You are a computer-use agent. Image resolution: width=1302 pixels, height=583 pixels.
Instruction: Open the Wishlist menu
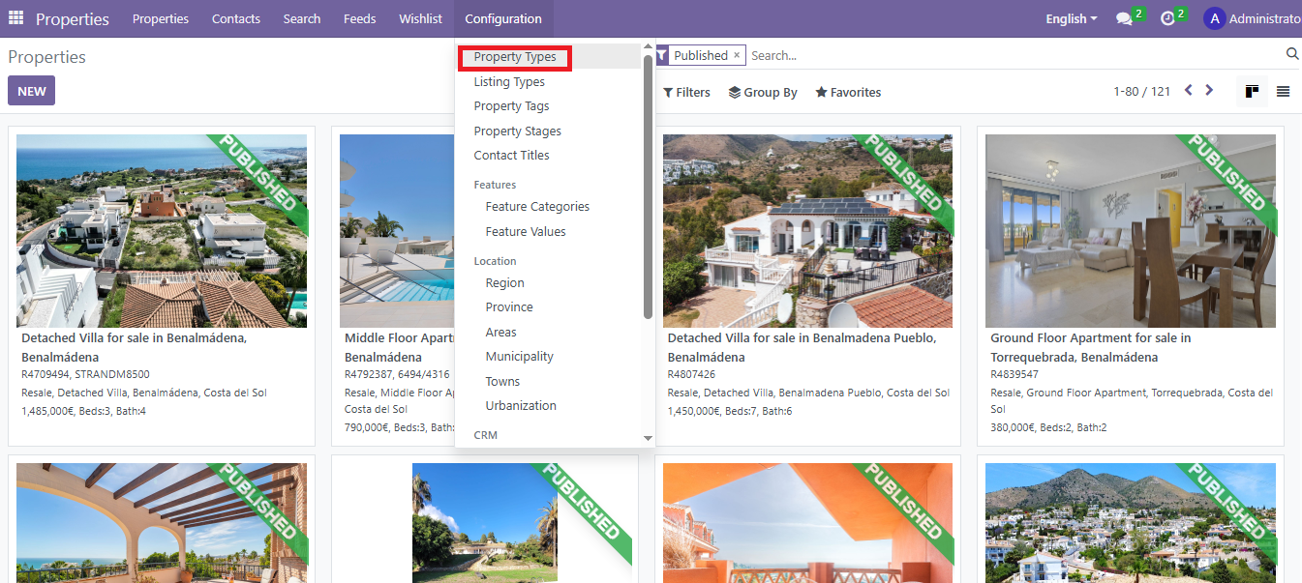[420, 18]
